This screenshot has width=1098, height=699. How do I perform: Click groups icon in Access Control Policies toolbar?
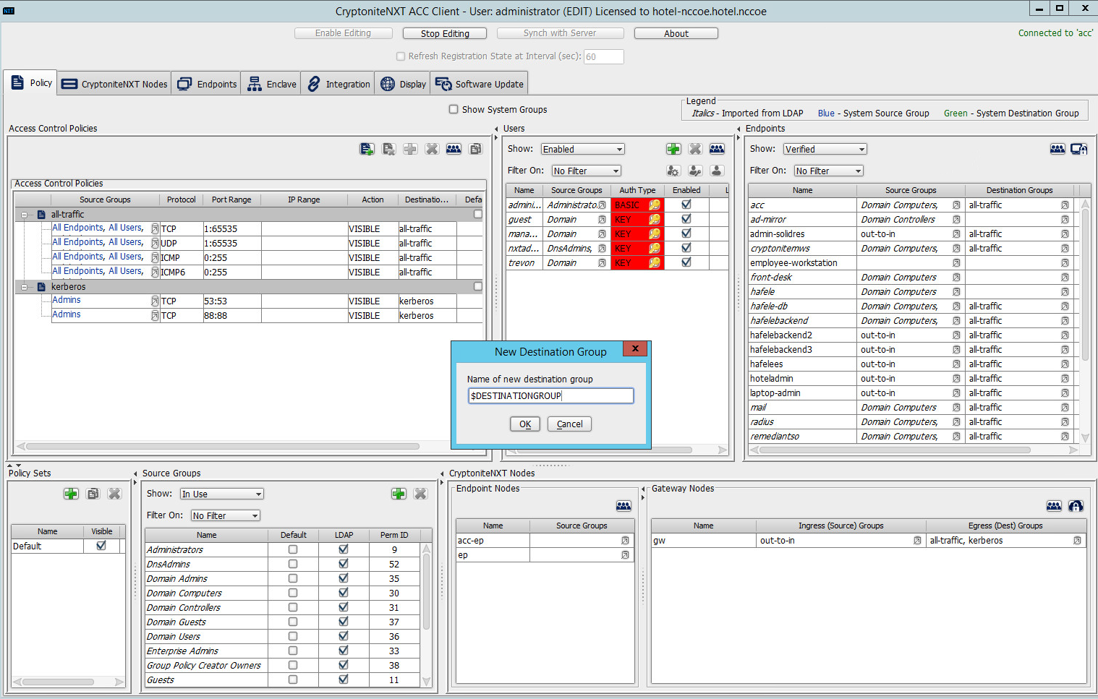[454, 149]
